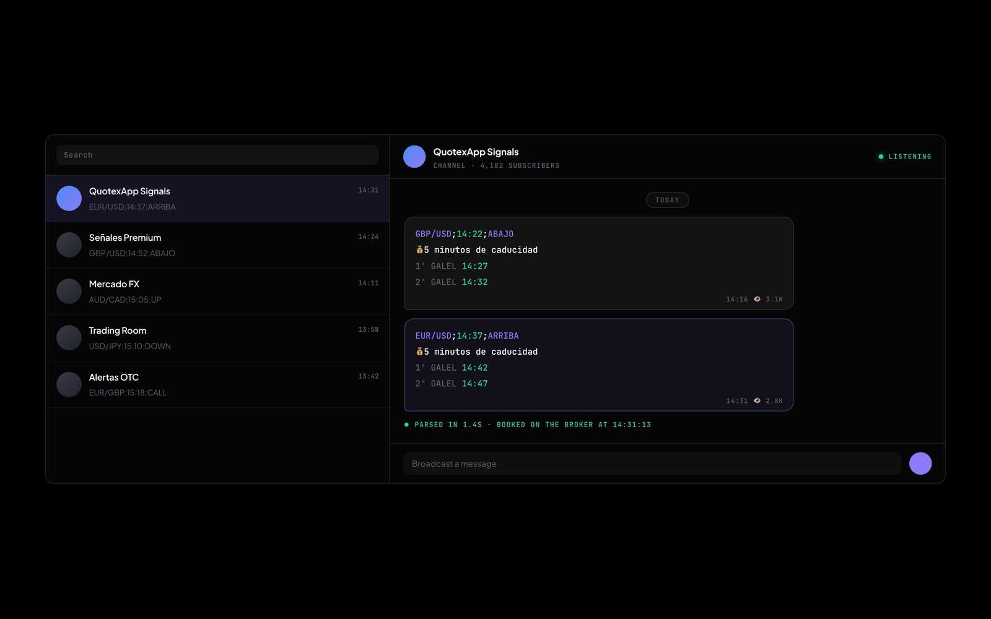This screenshot has width=991, height=619.
Task: Click the 14:16 message timestamp
Action: [x=737, y=300]
